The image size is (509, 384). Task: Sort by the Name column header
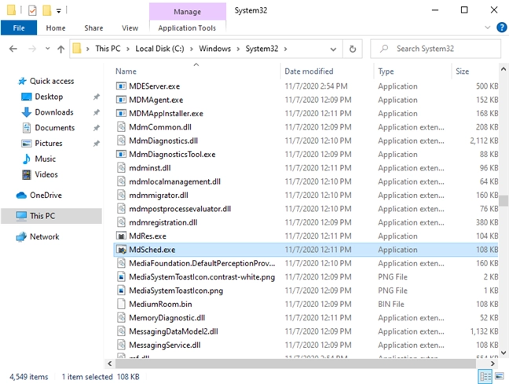(196, 71)
